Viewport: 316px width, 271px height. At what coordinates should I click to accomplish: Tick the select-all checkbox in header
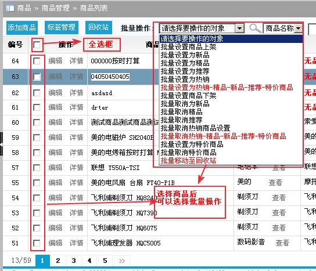pos(37,45)
